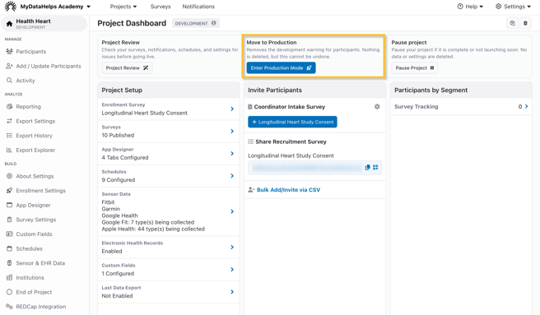Click the Survey Tracking segment row

pos(461,107)
